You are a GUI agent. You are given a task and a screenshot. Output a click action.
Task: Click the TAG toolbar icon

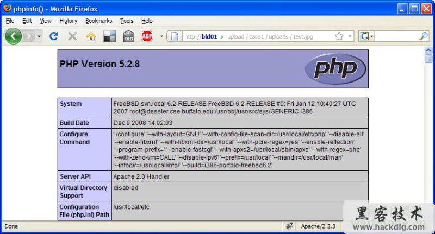pos(128,36)
